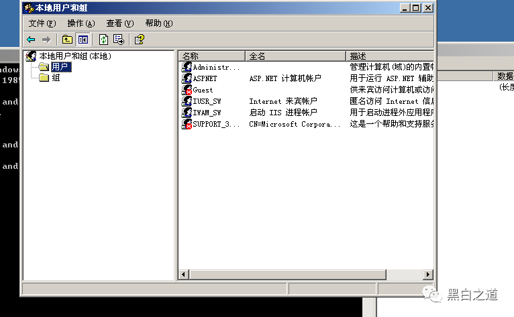Screen dimensions: 514x317
Task: Click the Export list toolbar icon
Action: 119,40
